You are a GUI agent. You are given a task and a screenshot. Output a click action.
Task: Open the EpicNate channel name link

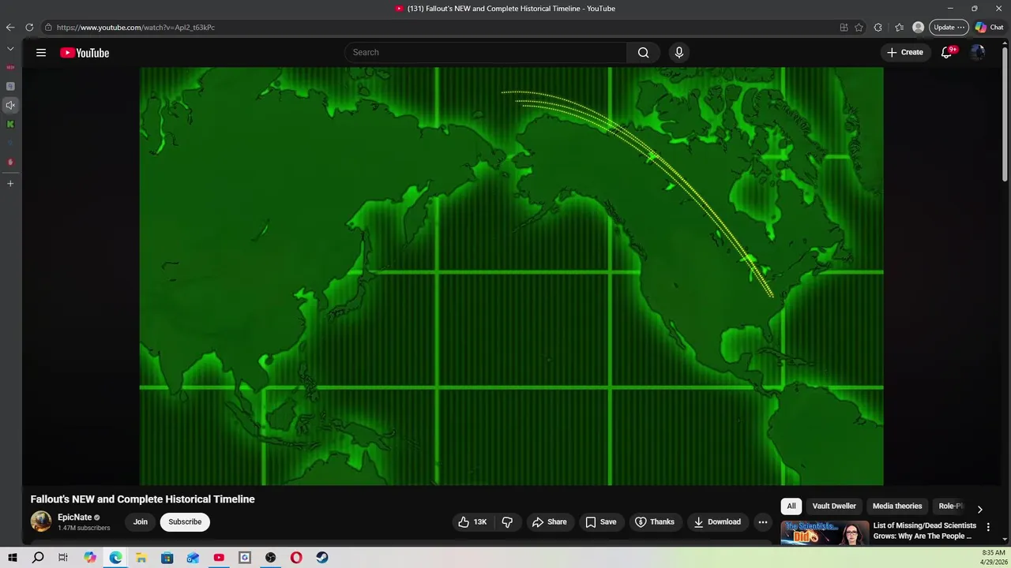[x=74, y=518]
